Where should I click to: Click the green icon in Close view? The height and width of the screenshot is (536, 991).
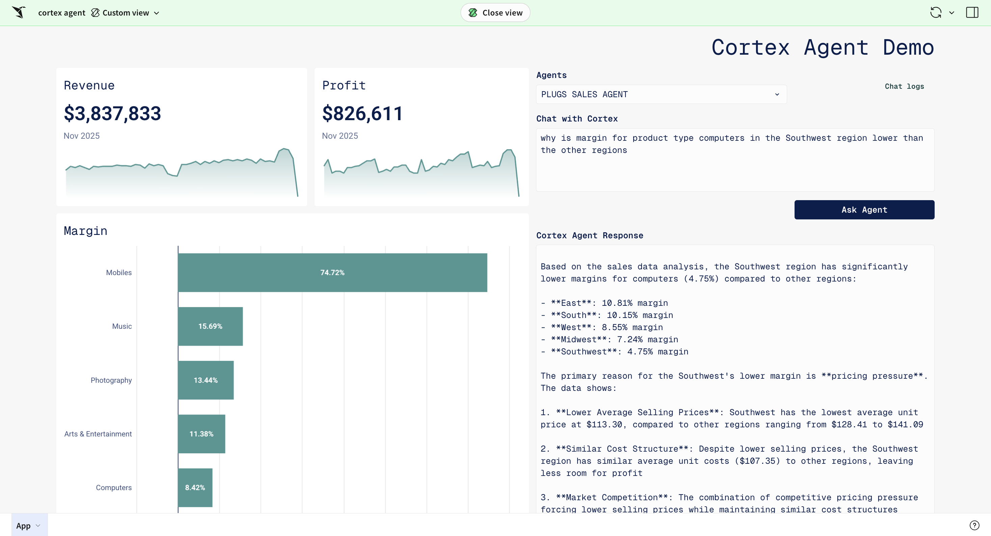coord(473,13)
